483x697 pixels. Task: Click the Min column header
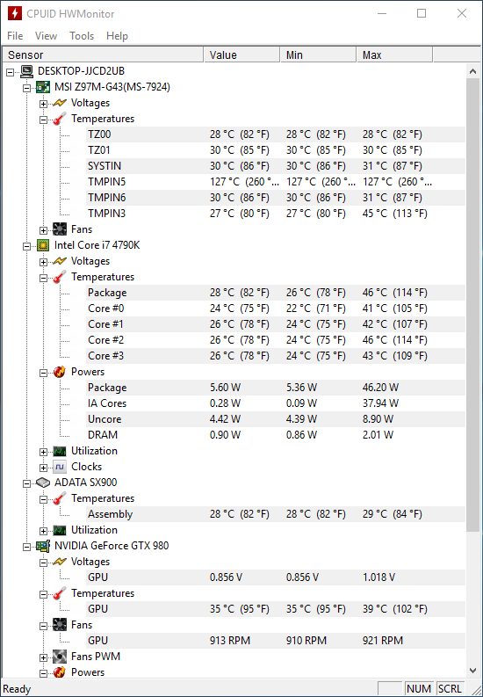tap(318, 54)
